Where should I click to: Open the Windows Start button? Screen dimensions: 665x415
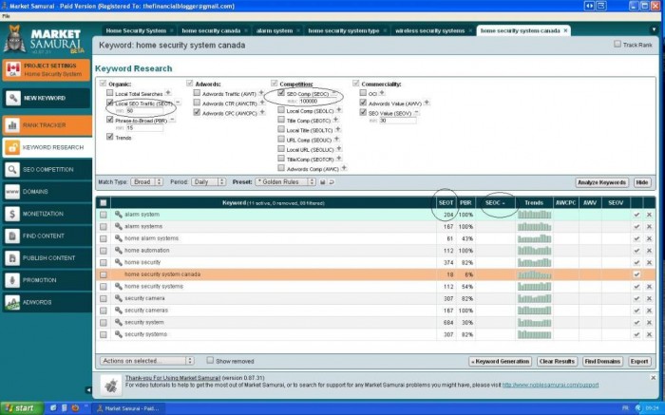pos(22,408)
